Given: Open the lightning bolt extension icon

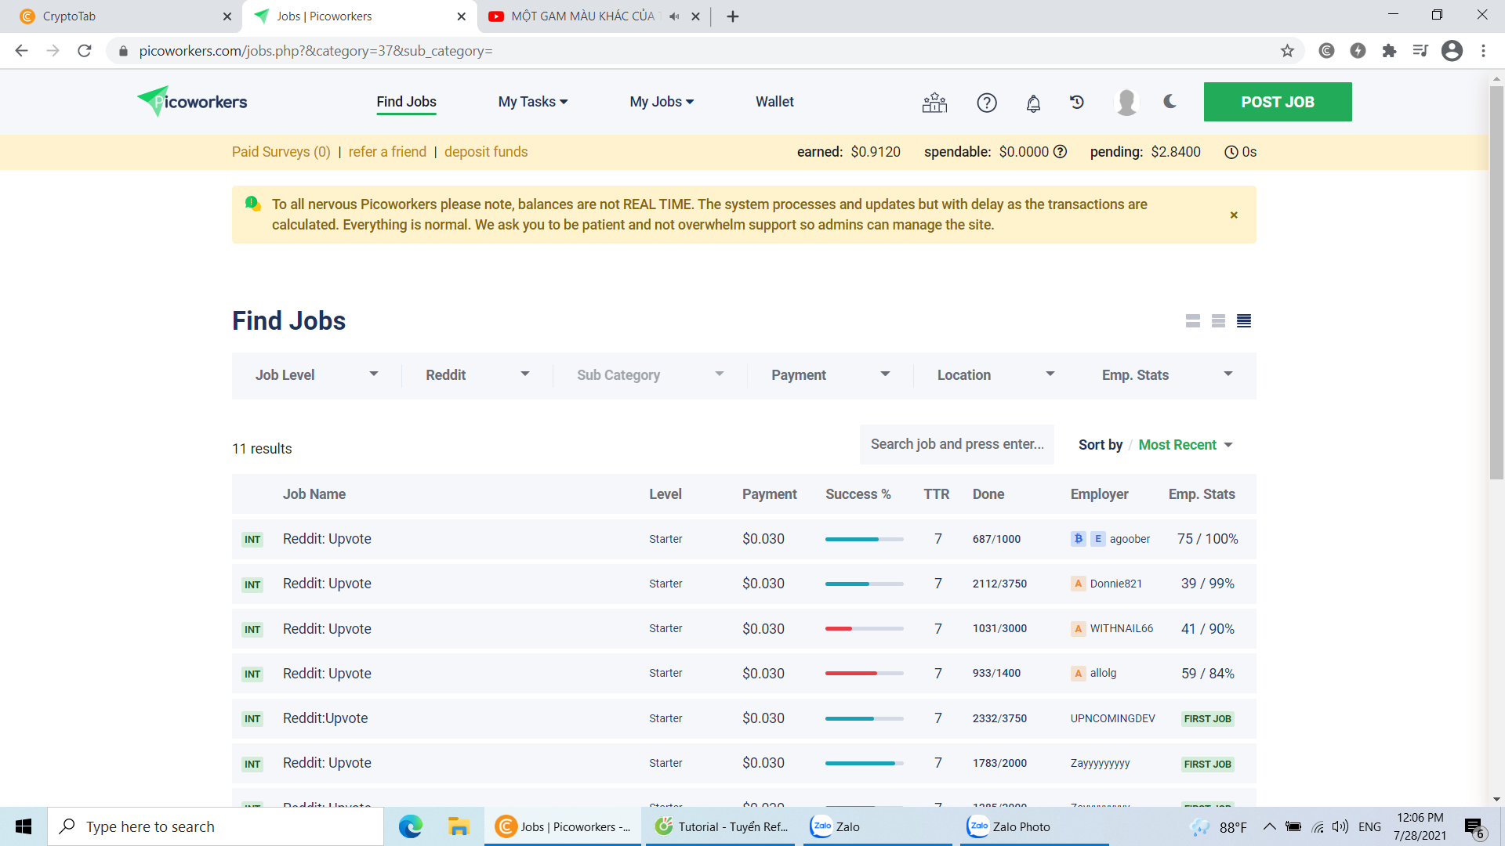Looking at the screenshot, I should [x=1358, y=51].
